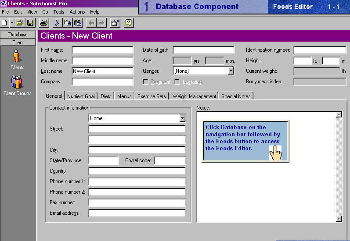350x241 pixels.
Task: Click the Open folder toolbar icon
Action: pyautogui.click(x=20, y=23)
